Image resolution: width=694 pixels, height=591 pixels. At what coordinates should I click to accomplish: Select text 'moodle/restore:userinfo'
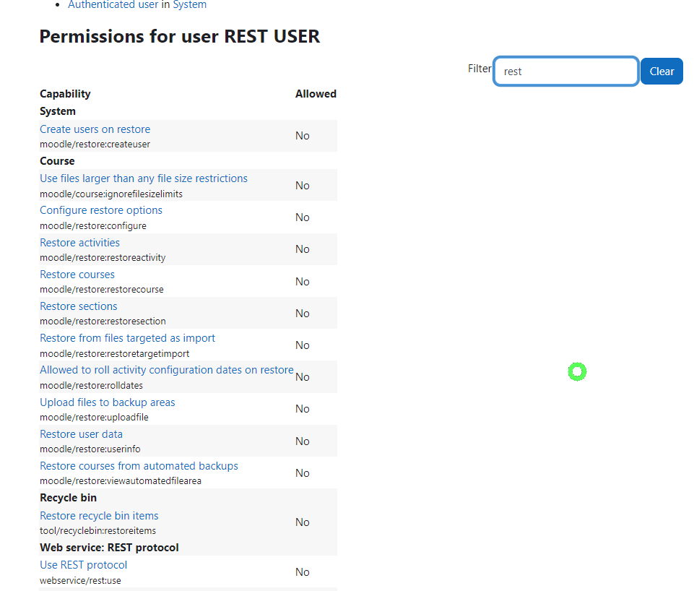tap(90, 449)
